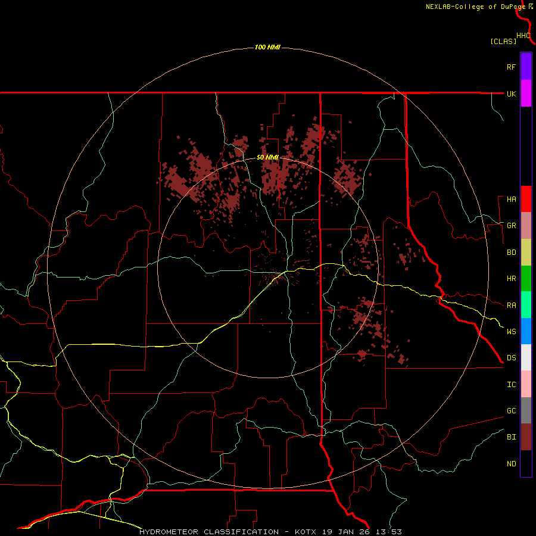Click the ND legend label
This screenshot has width=536, height=536.
click(511, 464)
